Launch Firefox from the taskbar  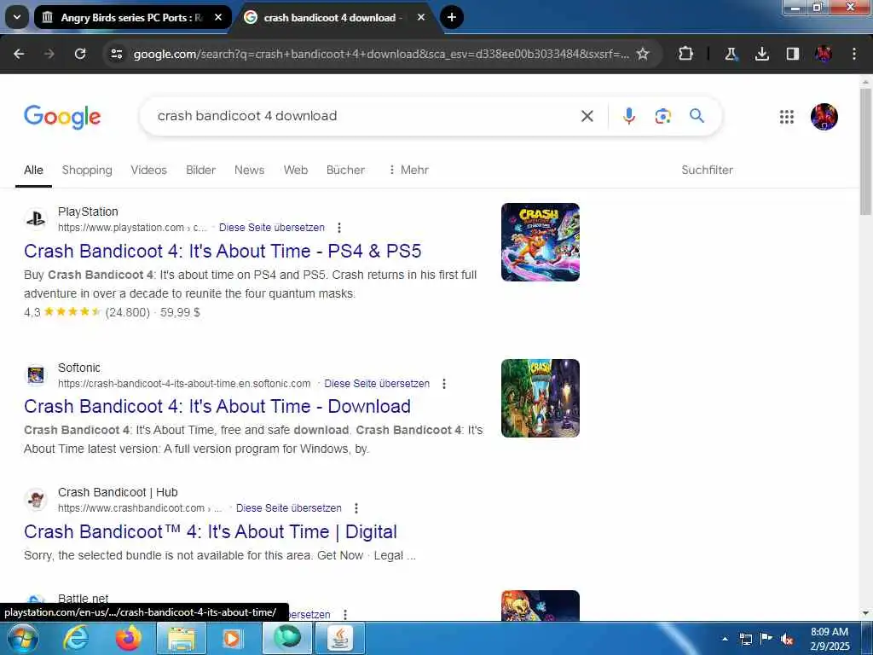tap(129, 638)
